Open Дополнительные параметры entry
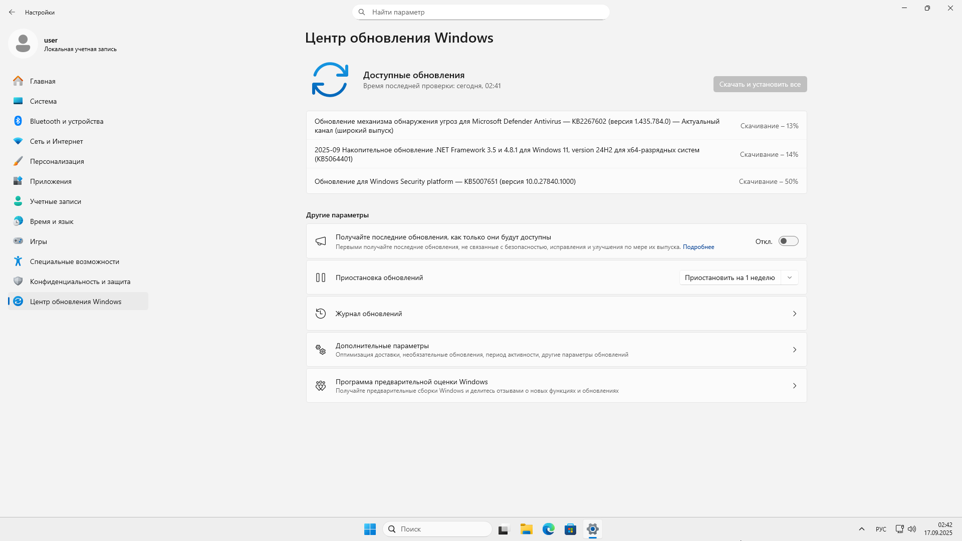This screenshot has height=541, width=962. (556, 350)
